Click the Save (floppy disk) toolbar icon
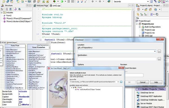169x108 pixels. [29, 1]
